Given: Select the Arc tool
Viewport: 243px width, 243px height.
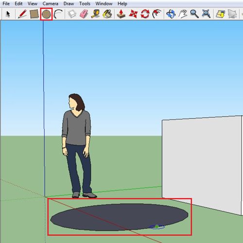Looking at the screenshot, I should click(x=58, y=14).
